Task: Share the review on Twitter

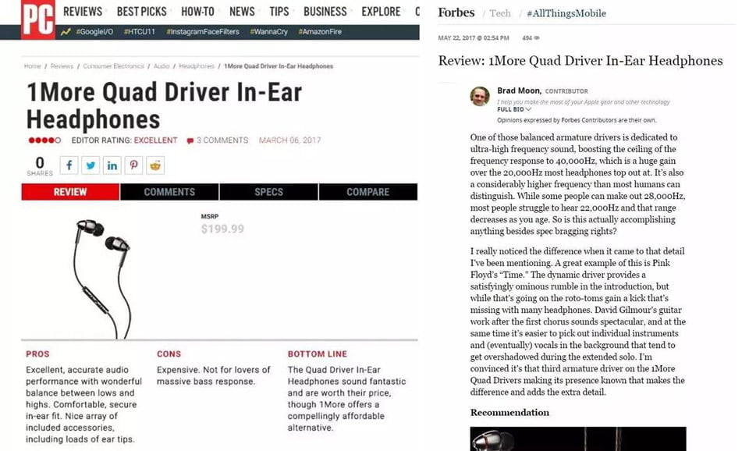Action: click(x=91, y=165)
